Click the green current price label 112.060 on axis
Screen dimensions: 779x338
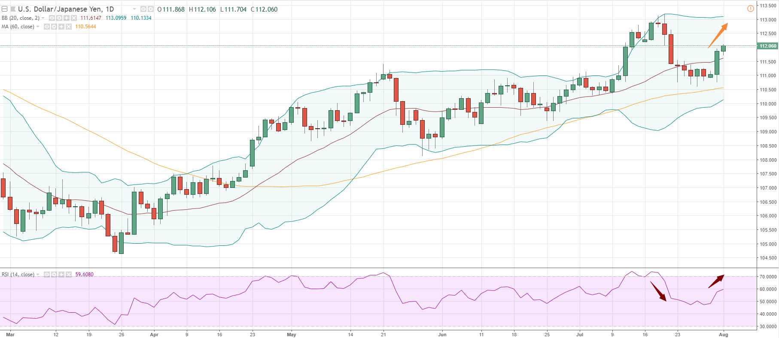coord(767,46)
